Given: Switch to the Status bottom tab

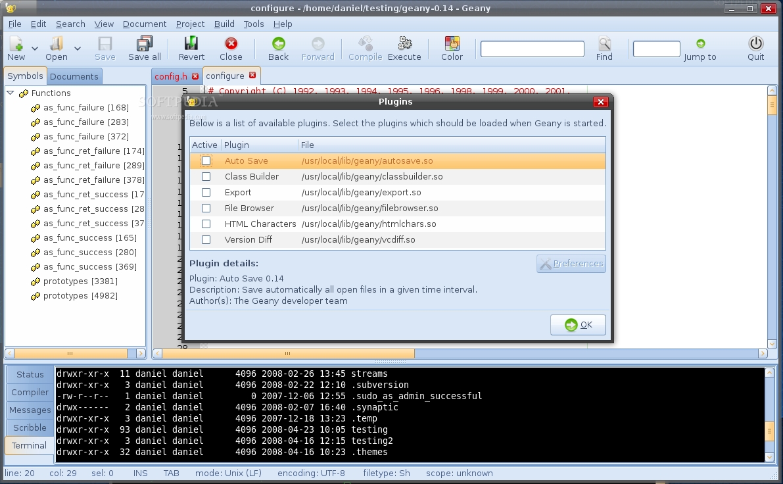Looking at the screenshot, I should tap(30, 375).
